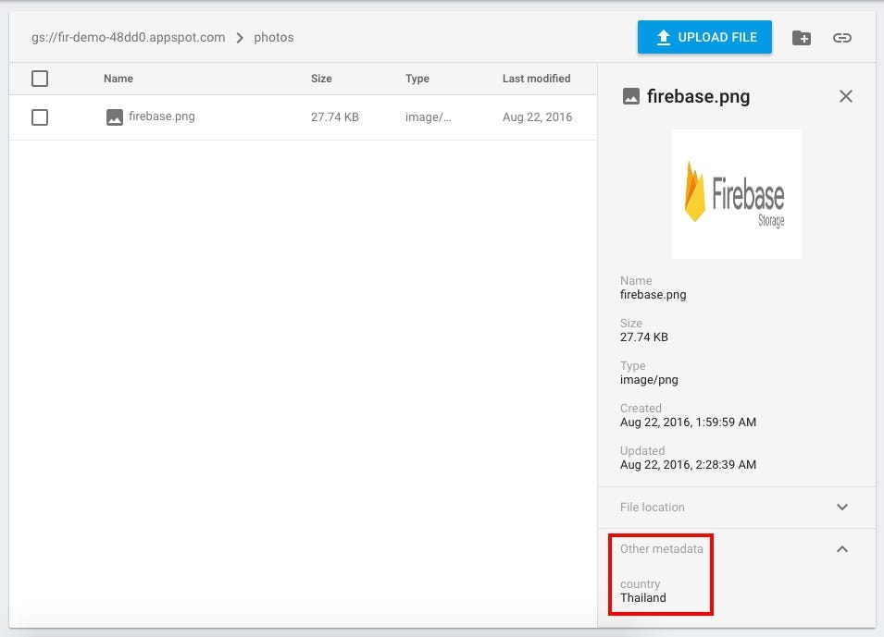Open the firebase.png file name in the list
The image size is (884, 637).
[x=162, y=116]
